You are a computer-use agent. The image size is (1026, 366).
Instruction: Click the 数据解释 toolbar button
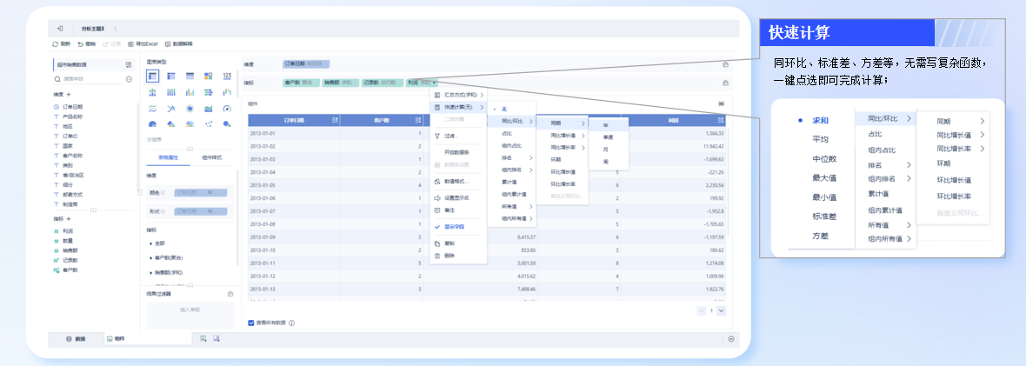coord(178,43)
